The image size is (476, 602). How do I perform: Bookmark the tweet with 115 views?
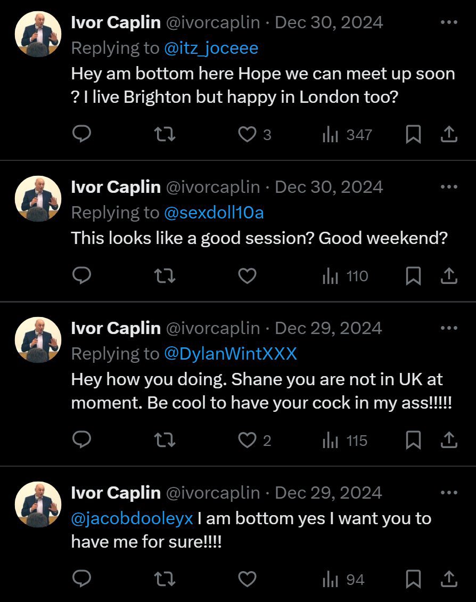click(413, 441)
